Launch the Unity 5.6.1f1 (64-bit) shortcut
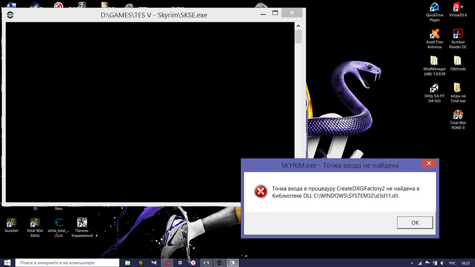This screenshot has height=267, width=475. [x=434, y=88]
